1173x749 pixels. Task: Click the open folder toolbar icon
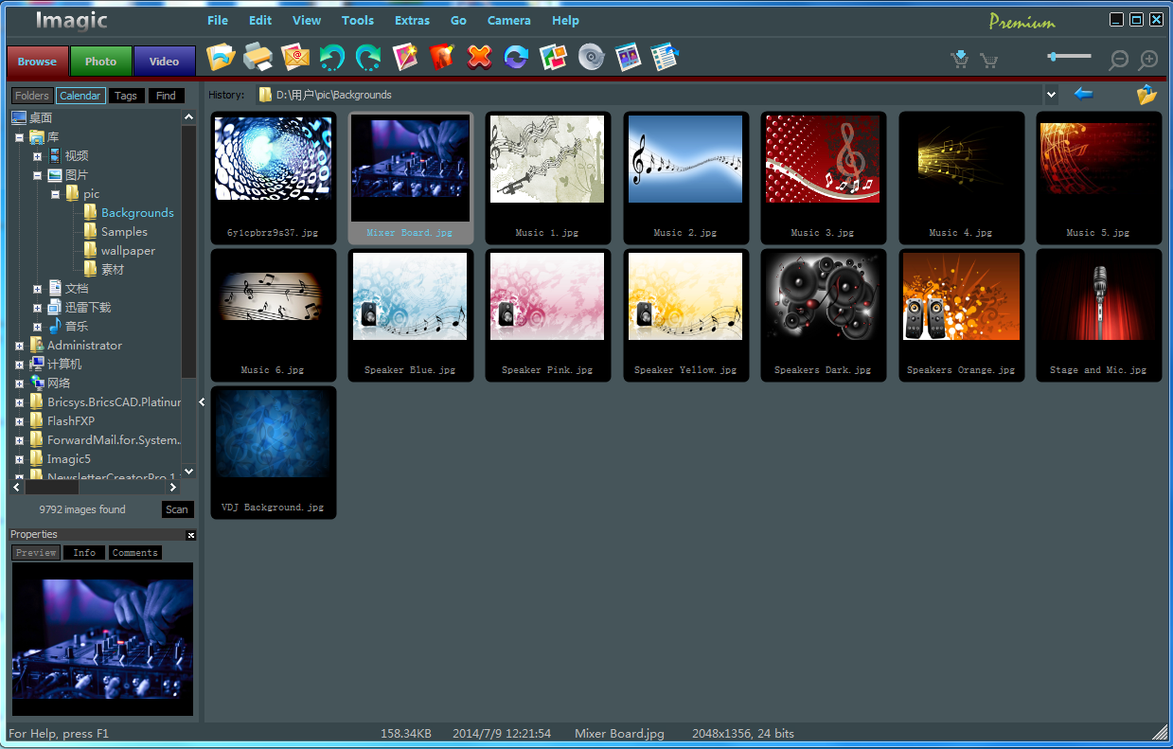tap(221, 58)
